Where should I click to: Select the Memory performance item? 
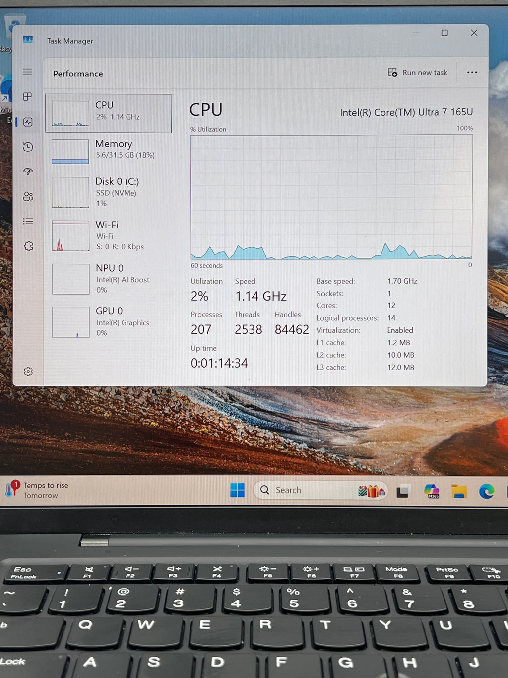click(108, 151)
